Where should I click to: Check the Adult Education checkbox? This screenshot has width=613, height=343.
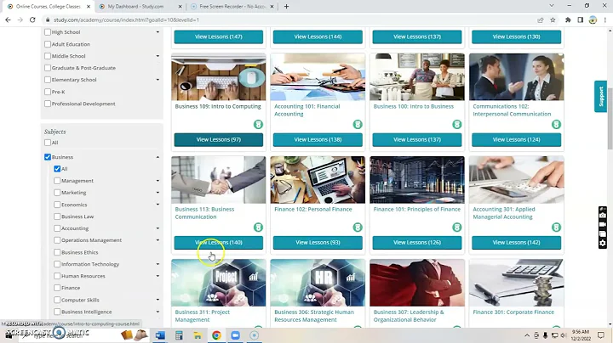[48, 44]
